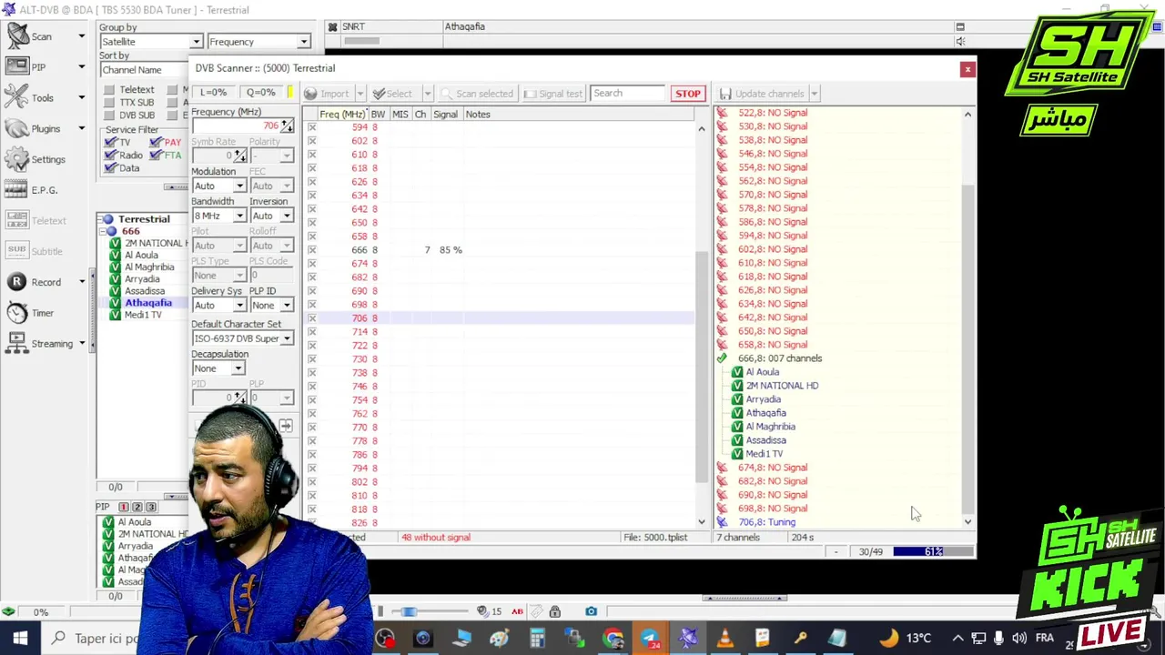This screenshot has width=1165, height=655.
Task: Open the Plugins icon
Action: click(x=18, y=128)
